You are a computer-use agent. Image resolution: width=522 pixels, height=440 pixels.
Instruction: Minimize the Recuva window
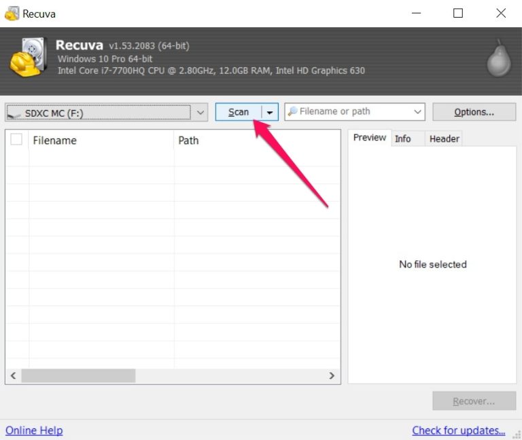[416, 14]
